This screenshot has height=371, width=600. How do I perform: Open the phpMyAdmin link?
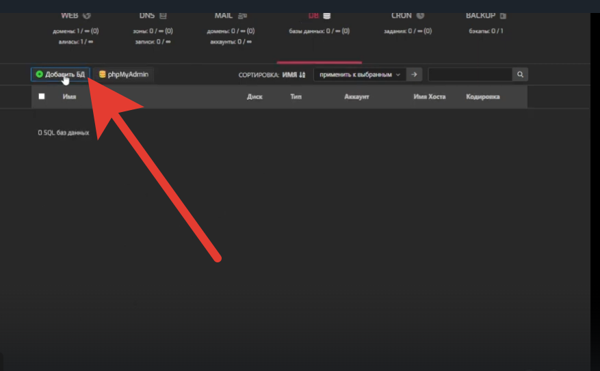coord(128,74)
